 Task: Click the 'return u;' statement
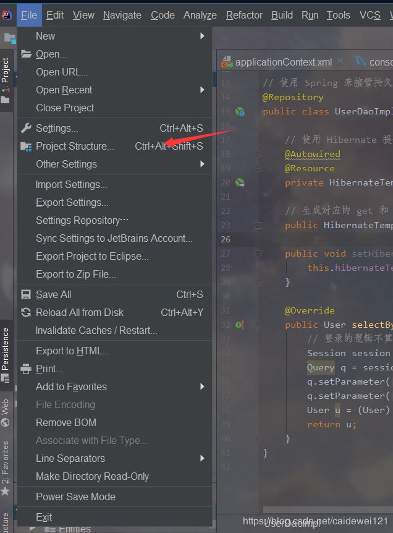332,424
